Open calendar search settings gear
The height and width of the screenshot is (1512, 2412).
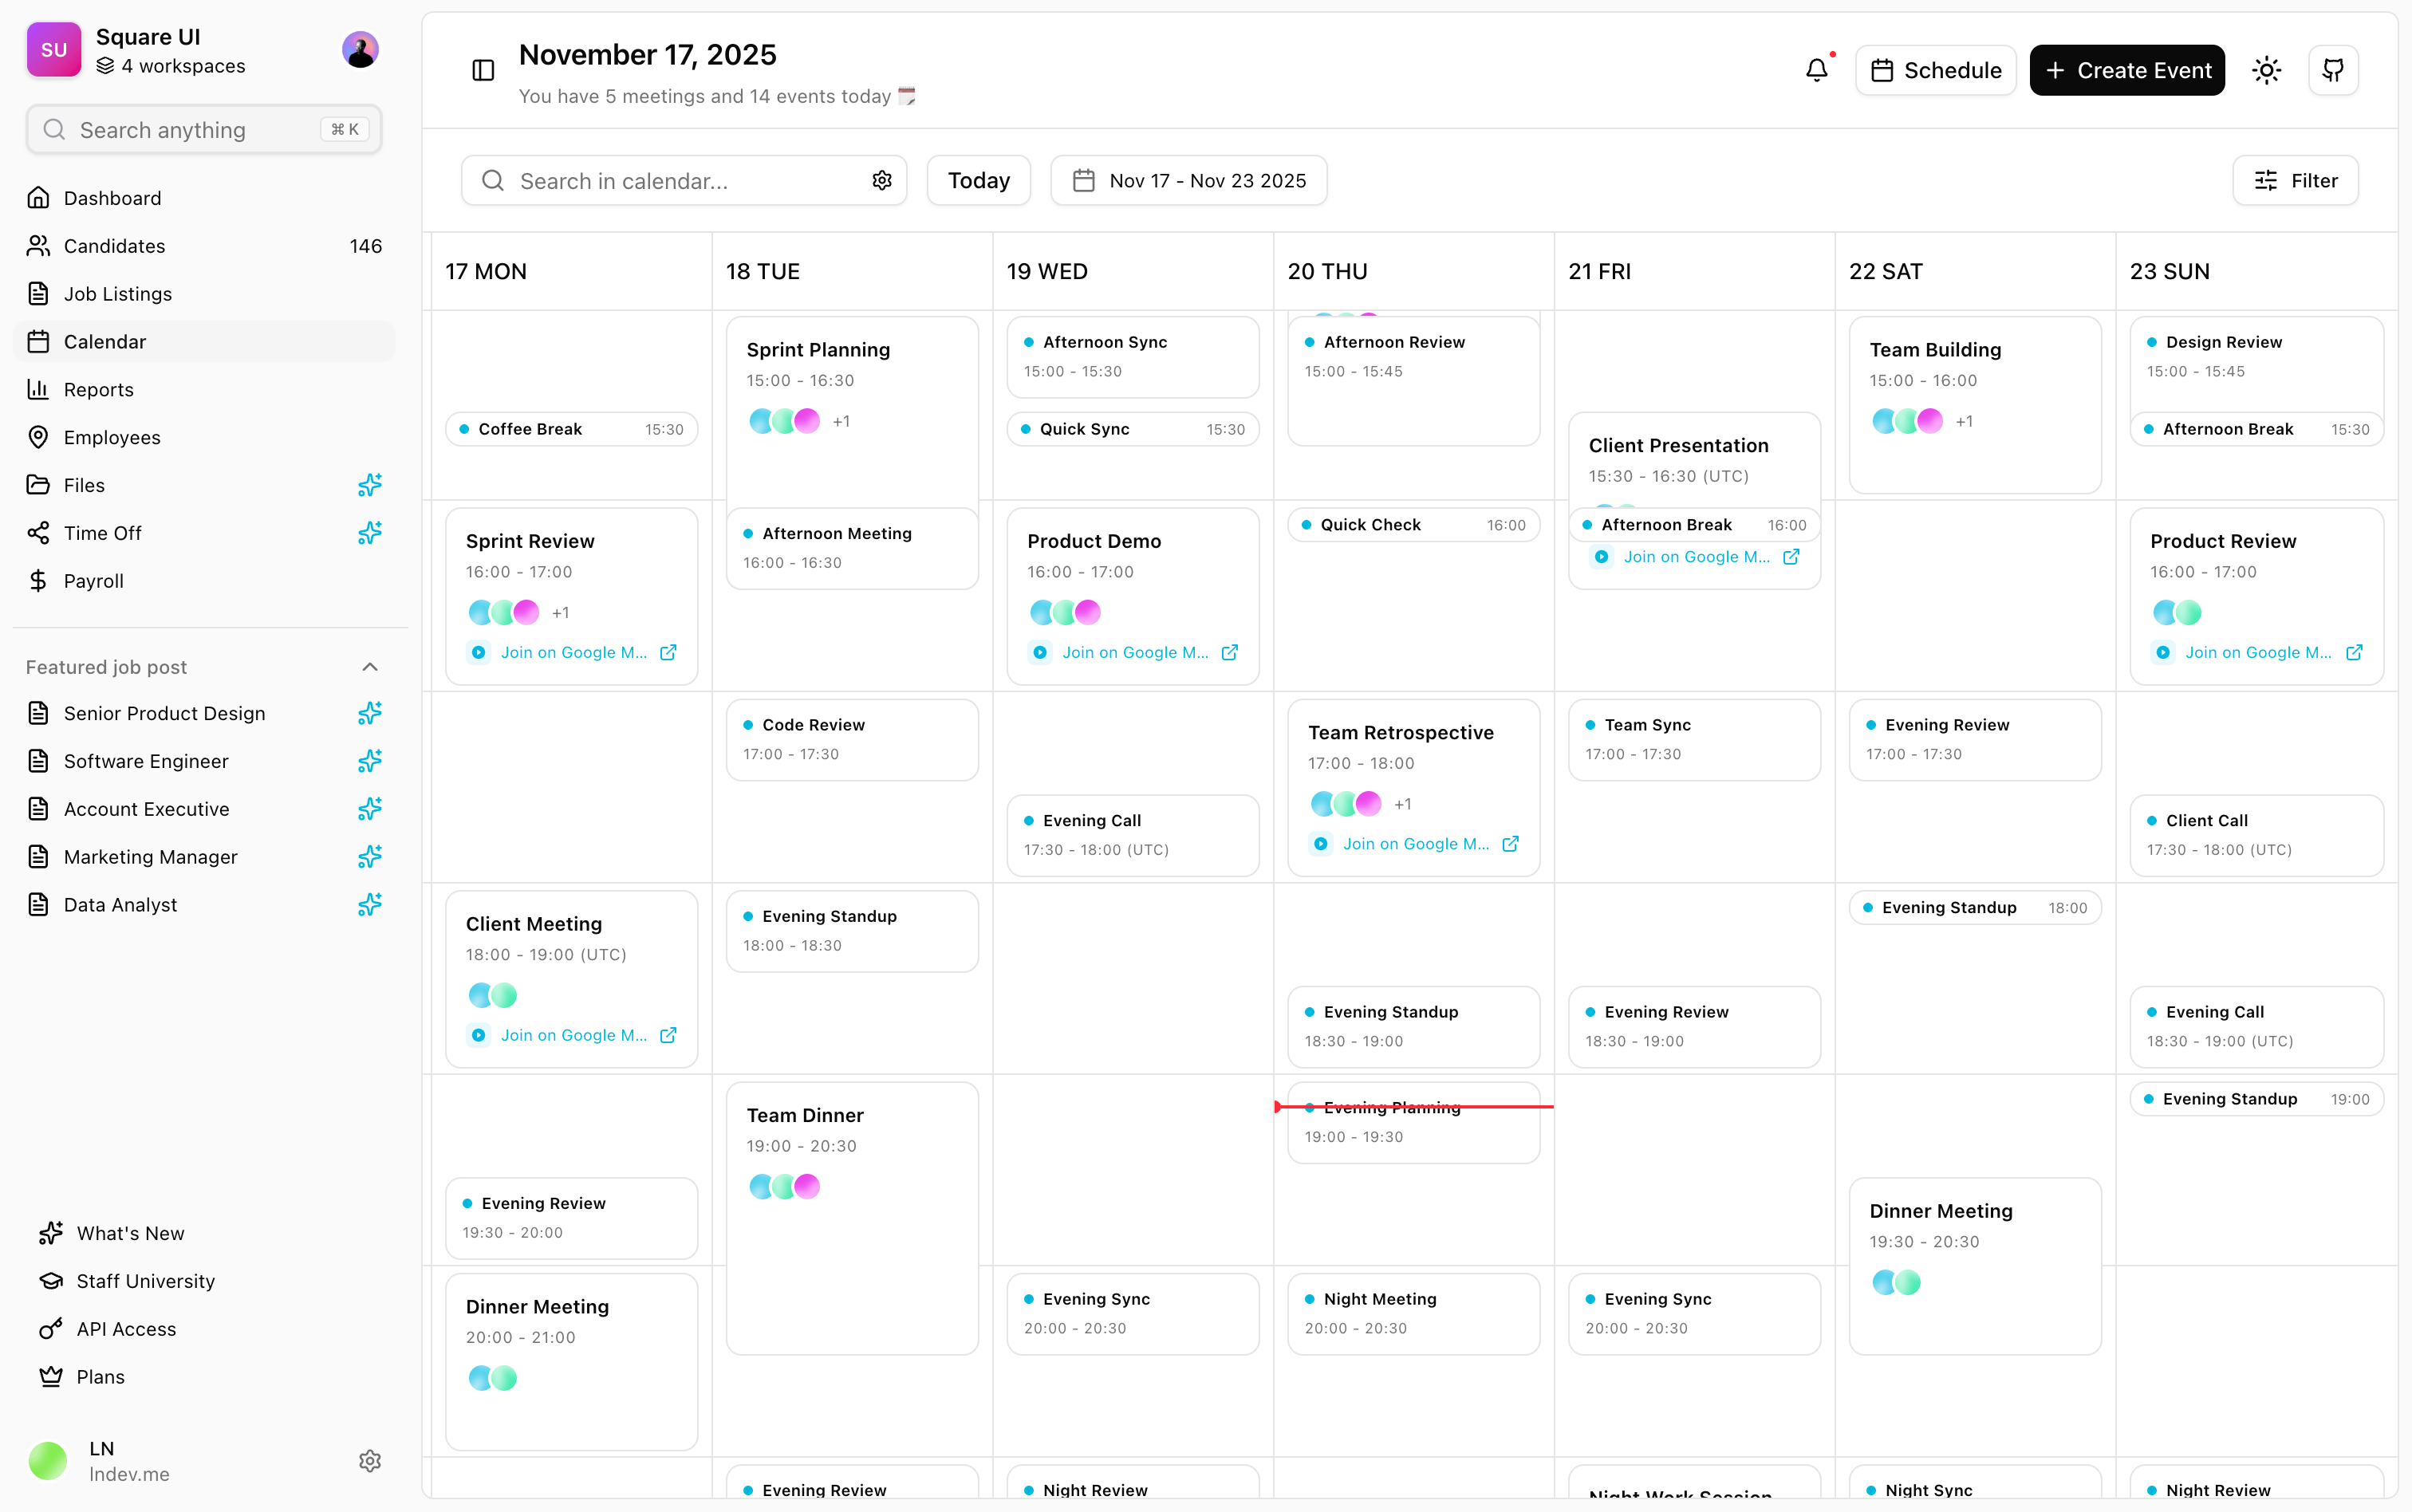click(881, 180)
